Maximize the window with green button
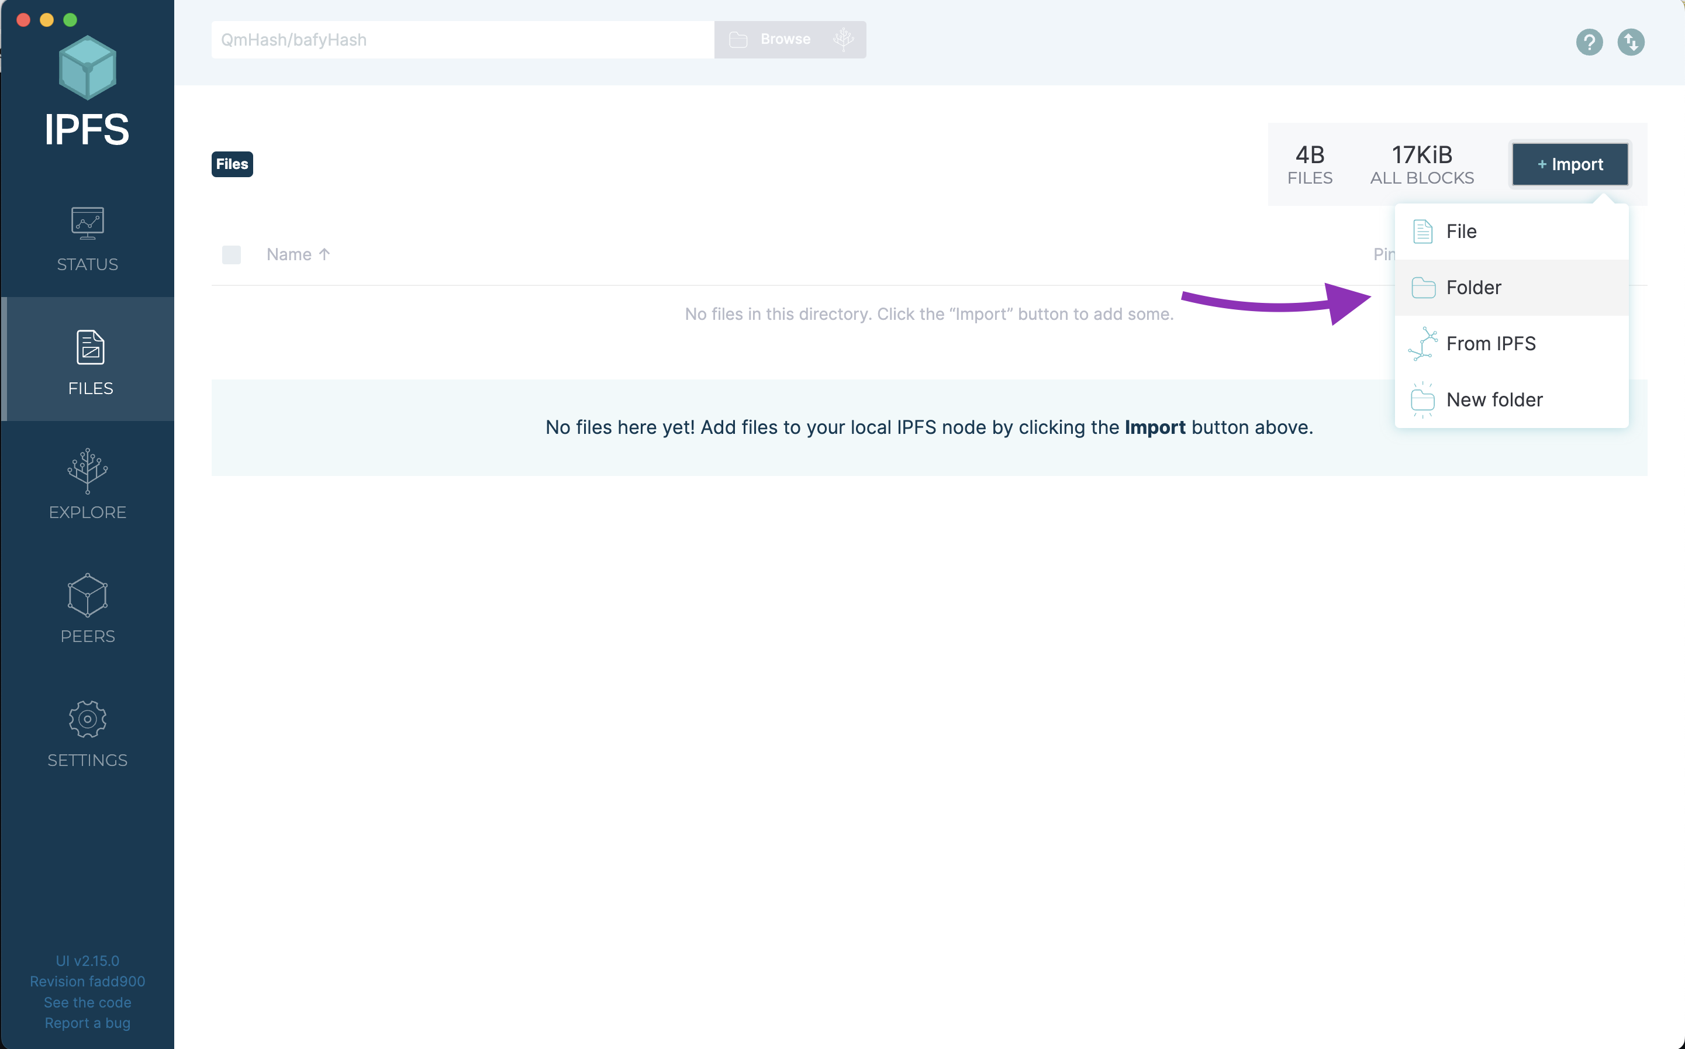The height and width of the screenshot is (1049, 1685). 70,19
